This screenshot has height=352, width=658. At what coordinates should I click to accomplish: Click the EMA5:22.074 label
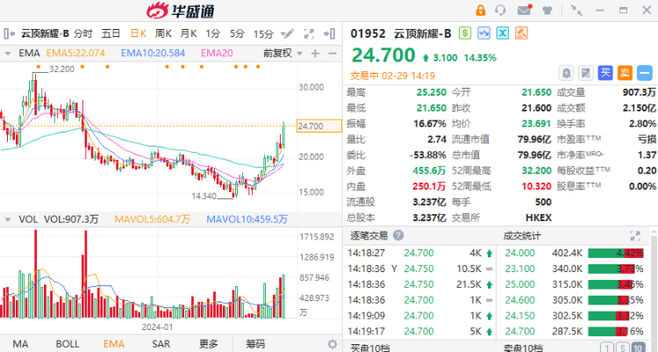(75, 54)
